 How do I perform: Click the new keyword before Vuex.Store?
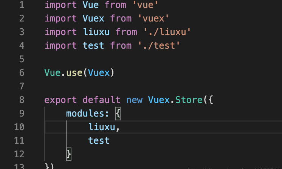(134, 100)
